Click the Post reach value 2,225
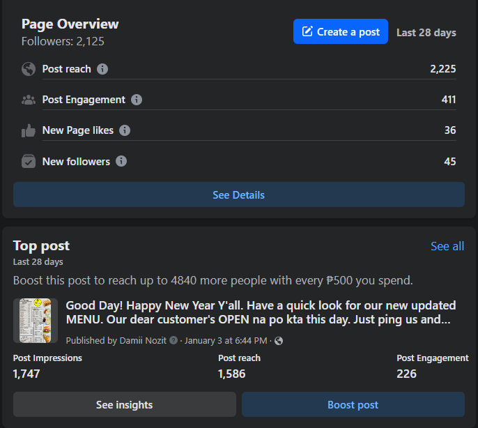 [x=443, y=69]
